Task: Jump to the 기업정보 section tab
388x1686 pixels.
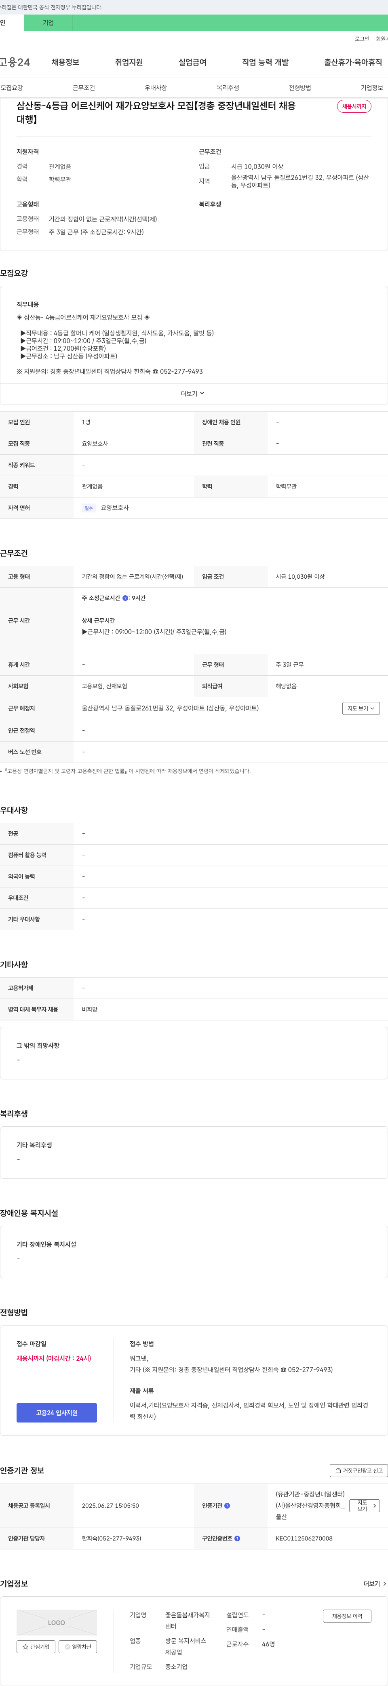Action: [x=372, y=88]
